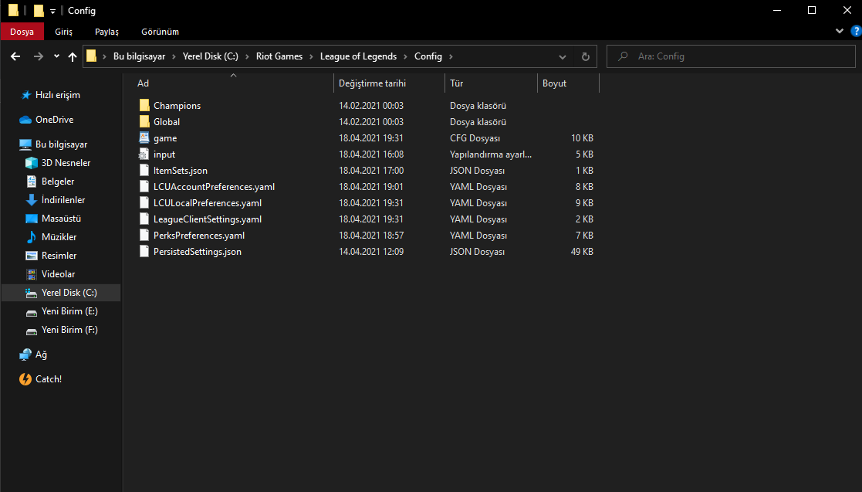The image size is (862, 492).
Task: Click the Müzikler music note icon
Action: [32, 237]
